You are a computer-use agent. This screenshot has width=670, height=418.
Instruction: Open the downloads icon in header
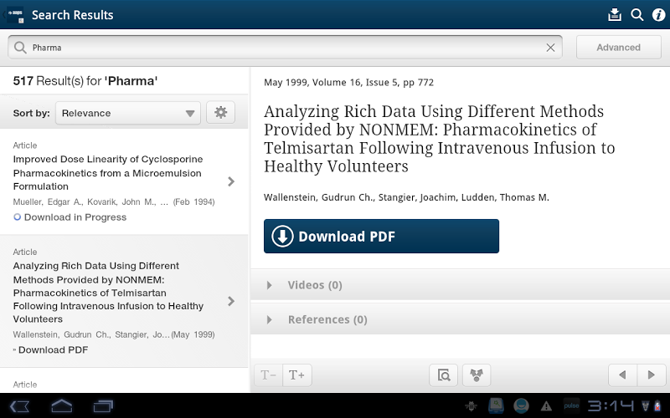tap(615, 14)
